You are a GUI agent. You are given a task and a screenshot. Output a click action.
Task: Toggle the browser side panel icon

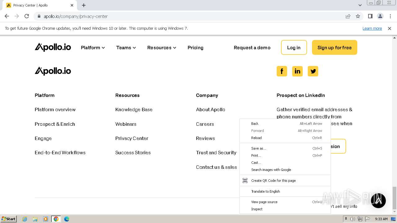pyautogui.click(x=370, y=16)
